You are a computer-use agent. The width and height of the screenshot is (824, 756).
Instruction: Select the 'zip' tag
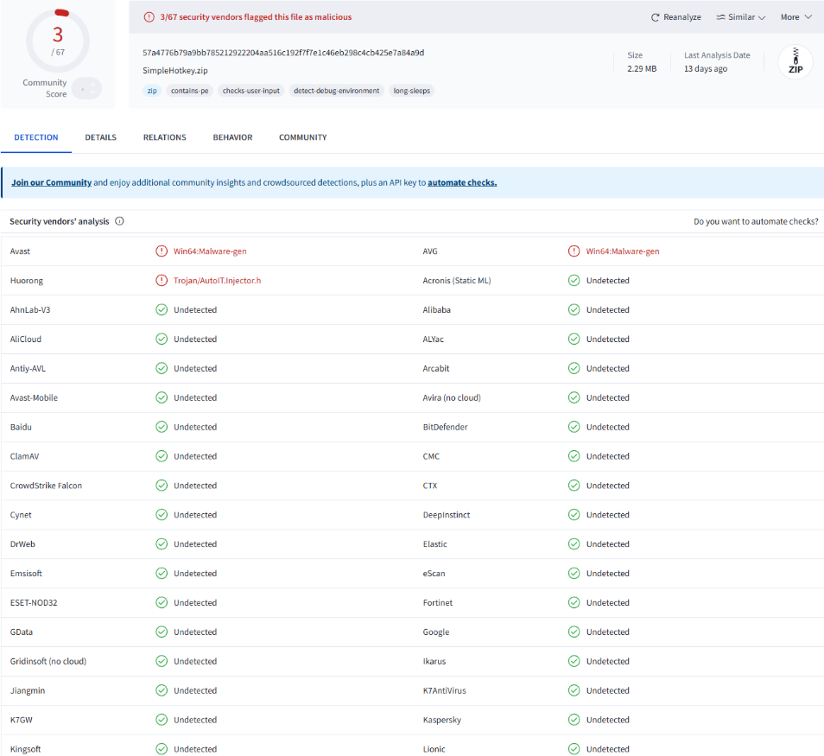coord(152,91)
